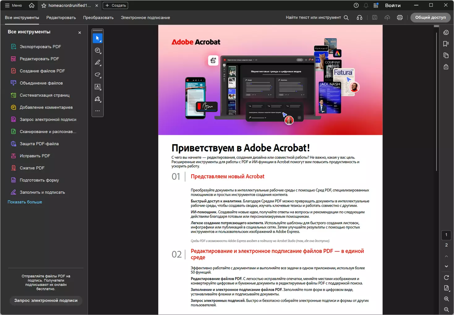Zoom in with magnifier plus icon
The image size is (454, 315).
pos(446,299)
